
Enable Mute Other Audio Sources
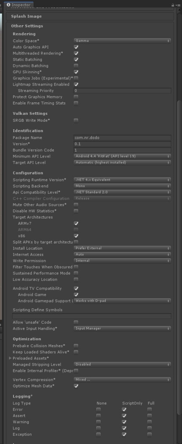coord(76,205)
